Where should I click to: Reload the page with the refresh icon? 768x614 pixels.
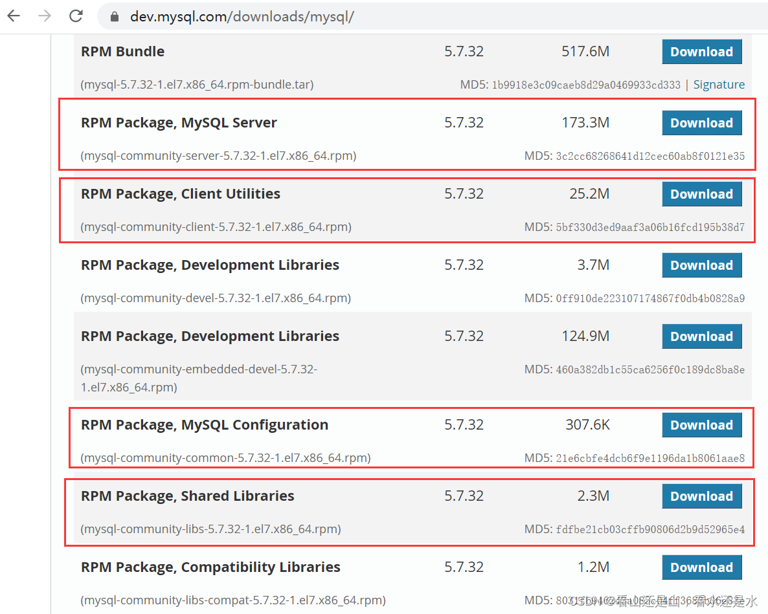[76, 16]
